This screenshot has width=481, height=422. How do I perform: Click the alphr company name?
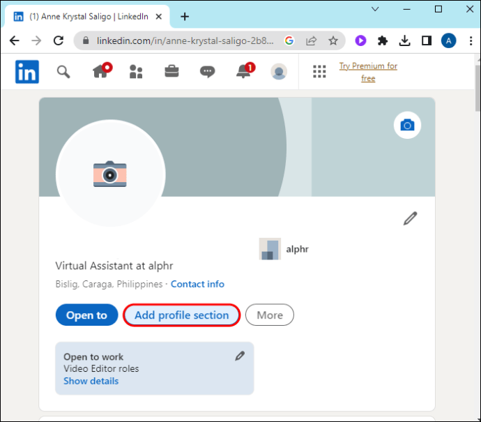(297, 249)
